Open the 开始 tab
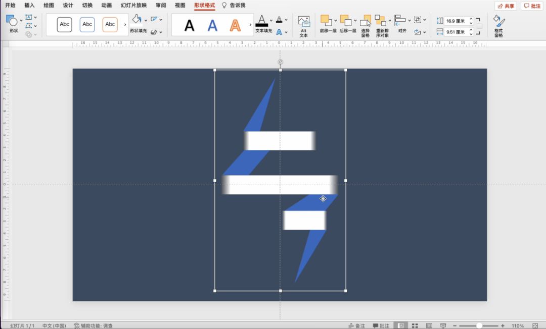The height and width of the screenshot is (329, 546). (x=10, y=5)
